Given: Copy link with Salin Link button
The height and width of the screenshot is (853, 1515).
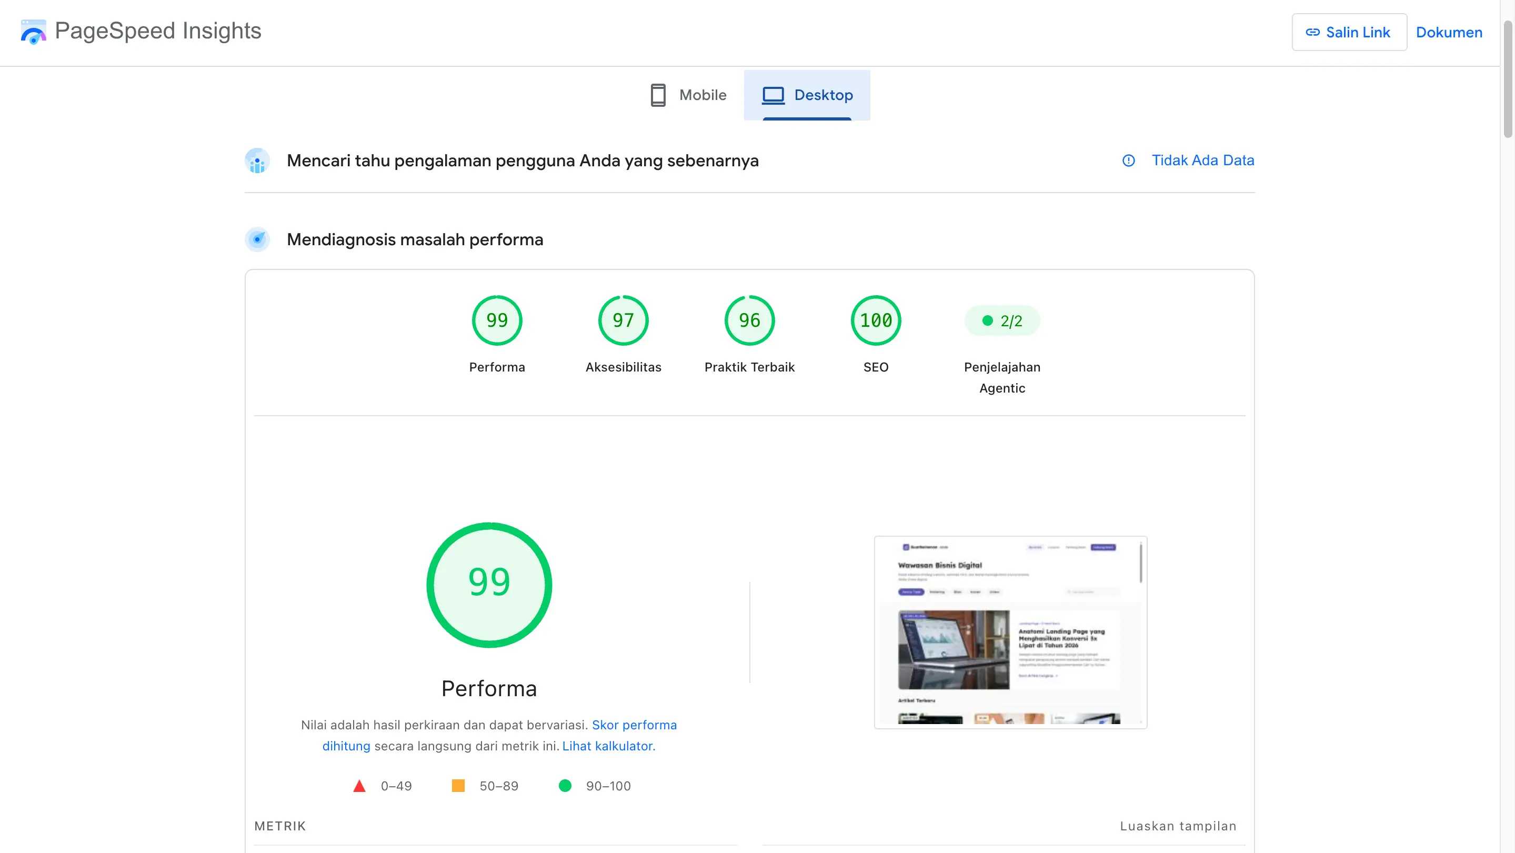Looking at the screenshot, I should pyautogui.click(x=1349, y=32).
